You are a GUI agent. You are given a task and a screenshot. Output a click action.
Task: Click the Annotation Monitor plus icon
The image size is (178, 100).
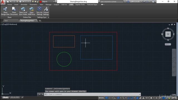(x=156, y=98)
